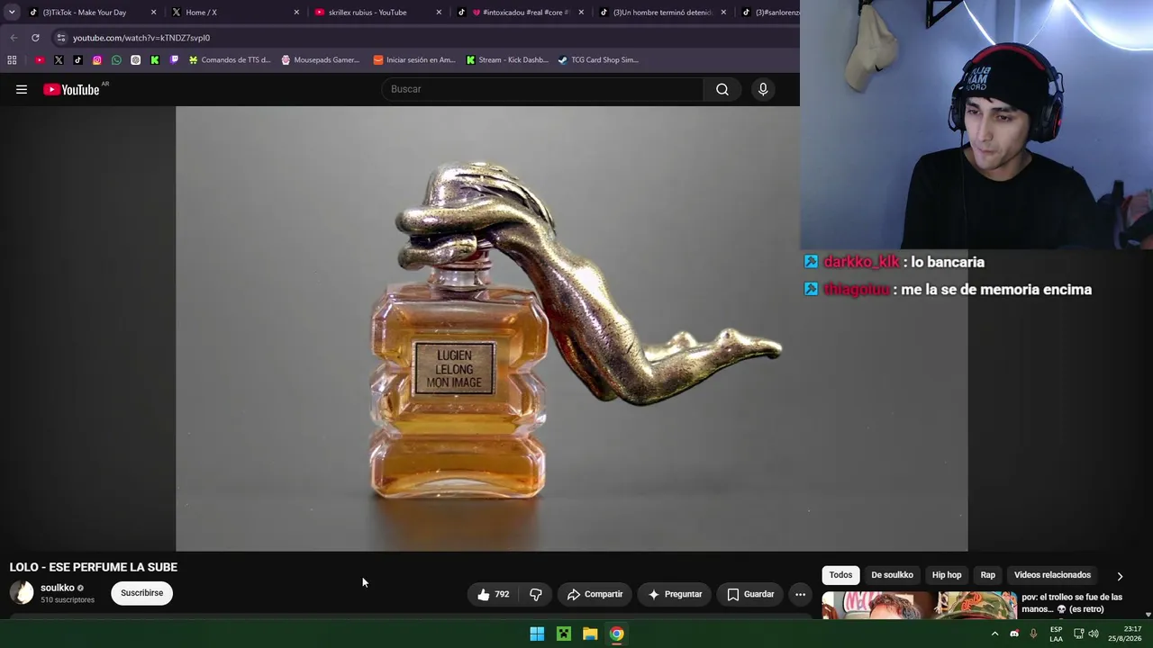Close the 'Un hombre terminó detenido' tab

[723, 13]
